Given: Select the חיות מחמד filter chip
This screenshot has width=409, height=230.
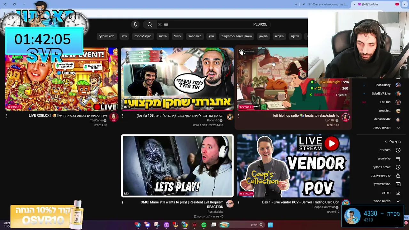Looking at the screenshot, I should [x=195, y=36].
